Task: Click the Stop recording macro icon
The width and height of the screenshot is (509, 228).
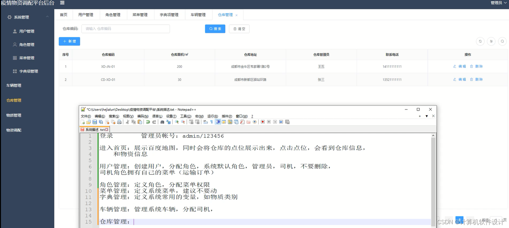Action: tap(269, 122)
